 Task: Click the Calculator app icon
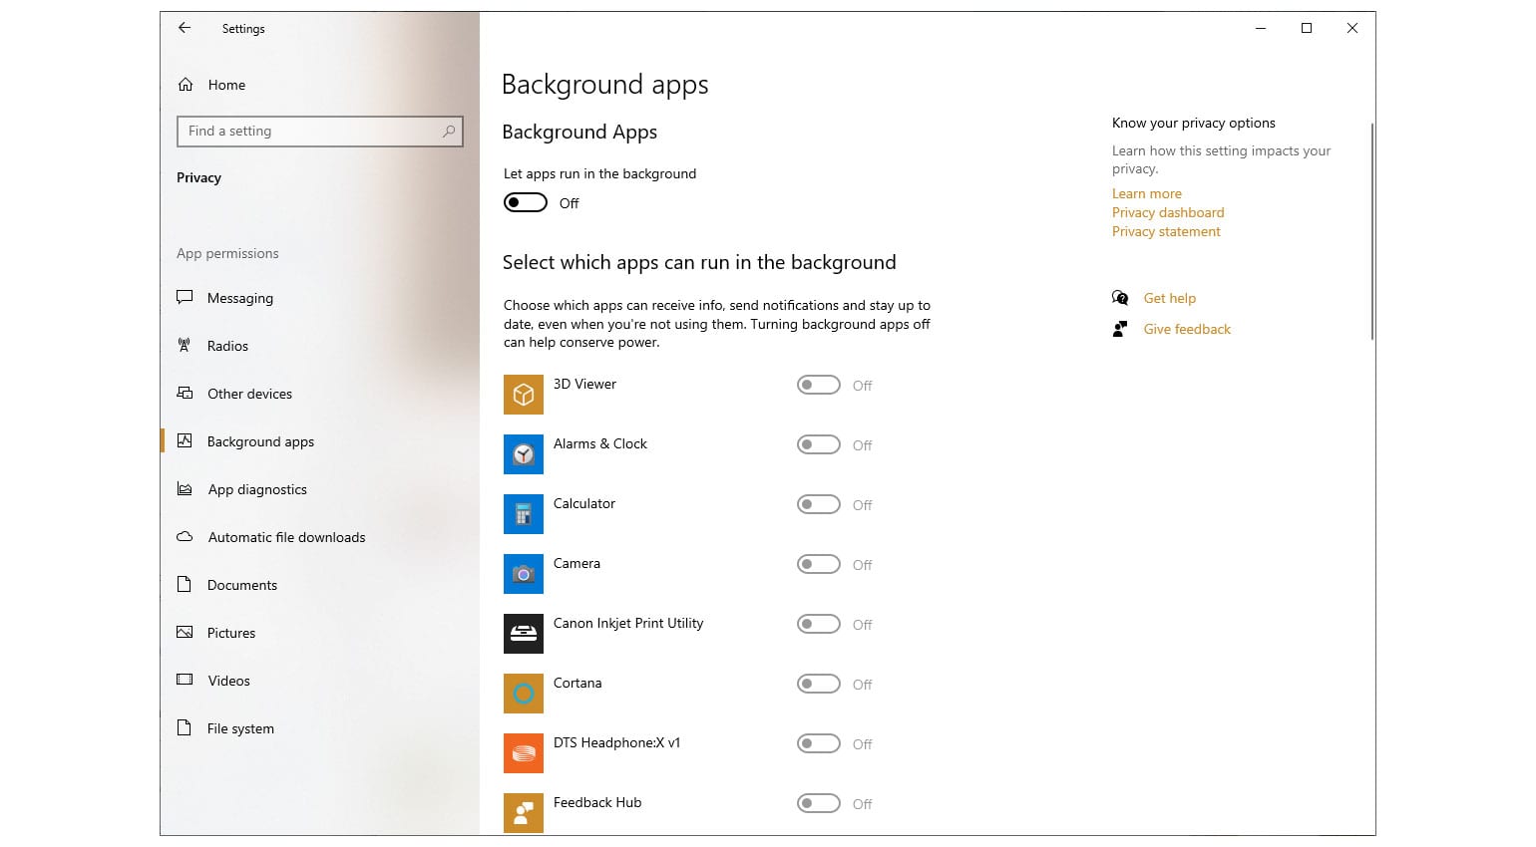[x=524, y=514]
